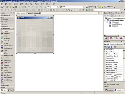Open the Format menu

[x=37, y=4]
